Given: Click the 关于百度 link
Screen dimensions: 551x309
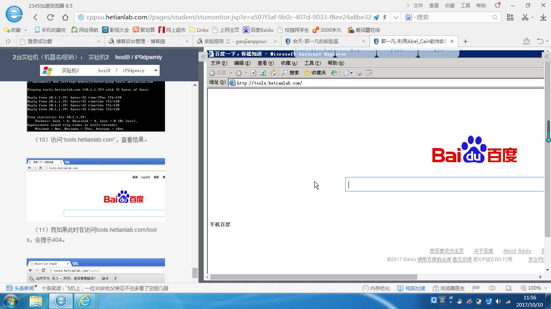Looking at the screenshot, I should tap(483, 251).
